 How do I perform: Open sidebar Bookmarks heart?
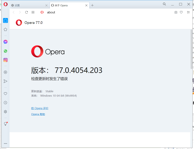tap(5, 94)
